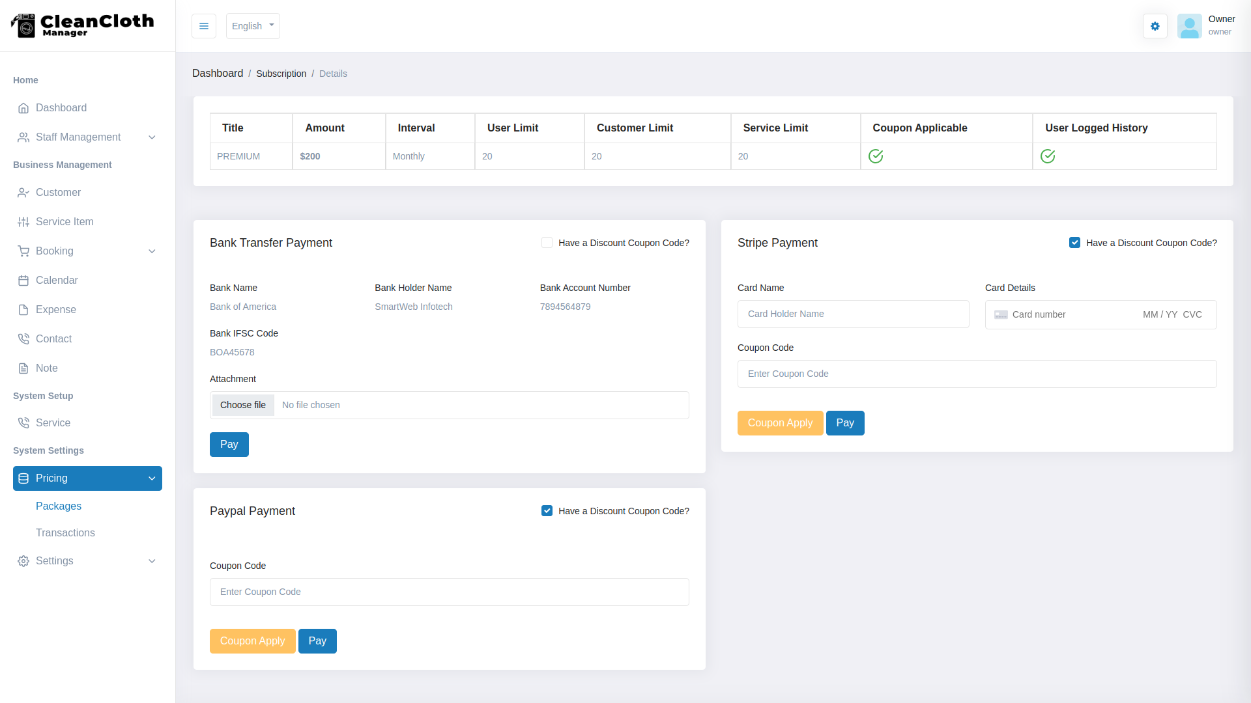This screenshot has height=703, width=1251.
Task: Click Subscription in the breadcrumb trail
Action: tap(281, 74)
